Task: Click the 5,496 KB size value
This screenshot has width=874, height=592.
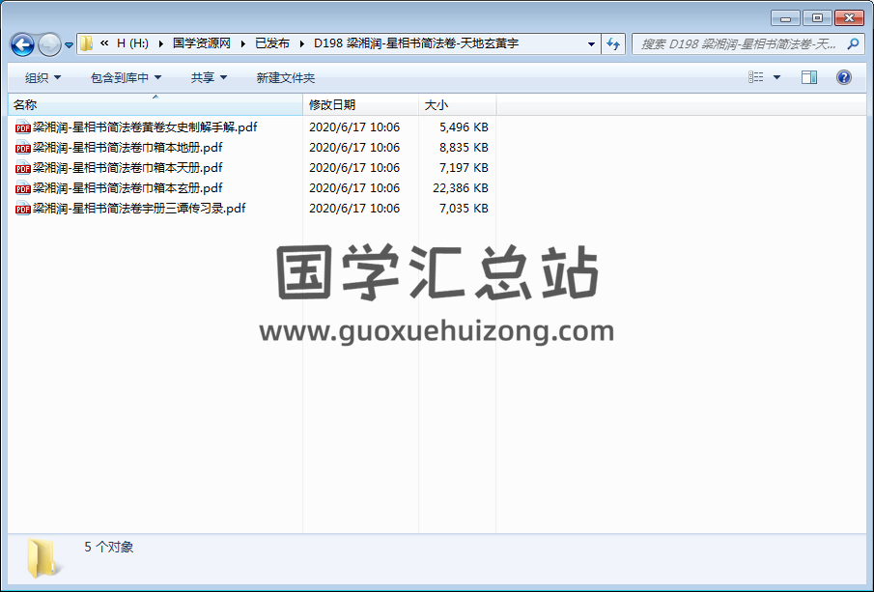Action: click(x=464, y=127)
